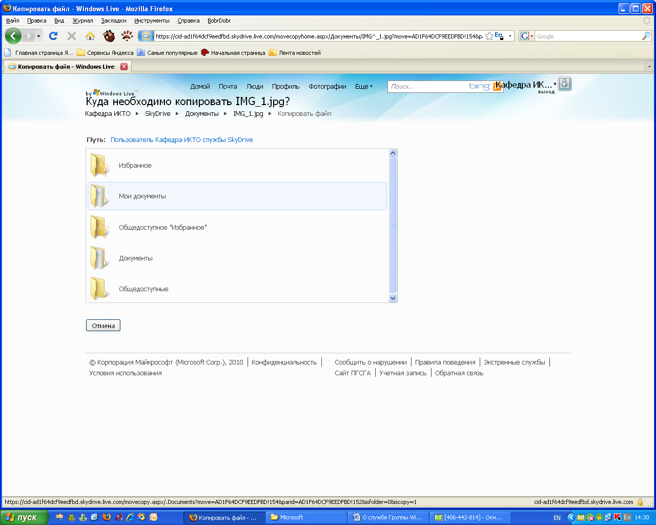This screenshot has width=656, height=525.
Task: Click the user profile avatar icon
Action: click(565, 84)
